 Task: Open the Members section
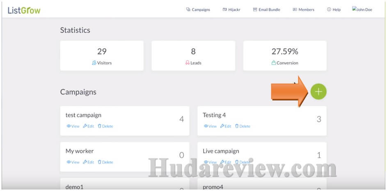click(304, 9)
